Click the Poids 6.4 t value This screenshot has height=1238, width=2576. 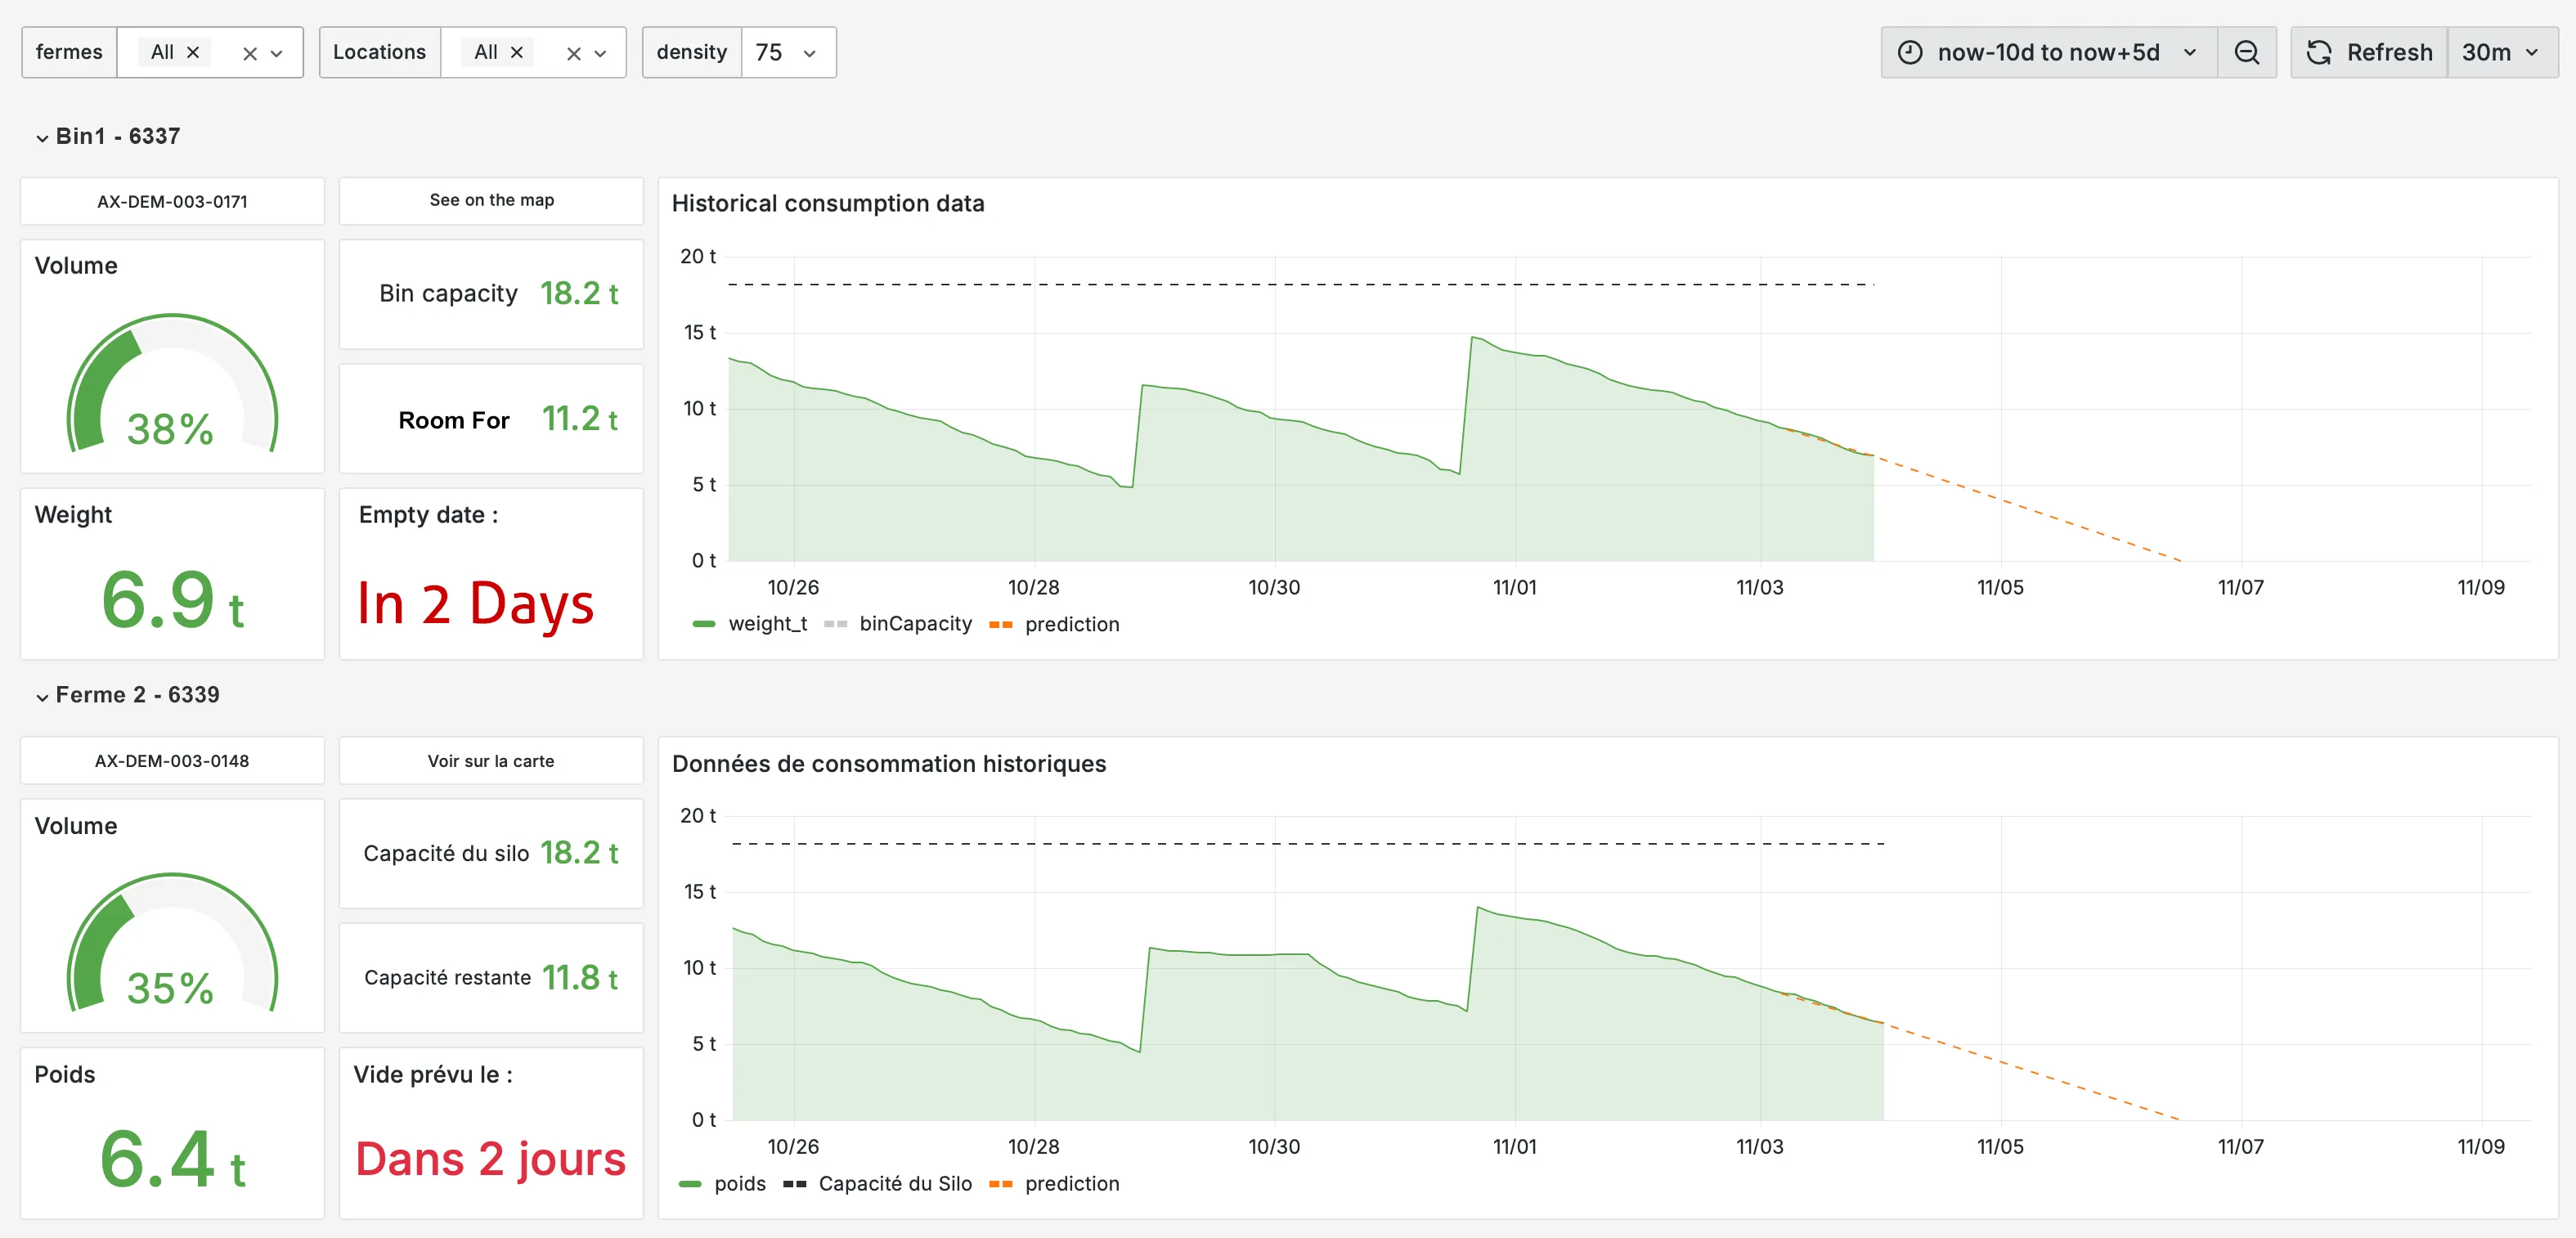tap(172, 1158)
